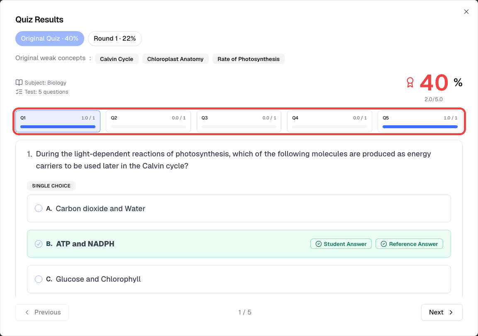Click the Chloroplast Anatomy concept tag

click(175, 59)
